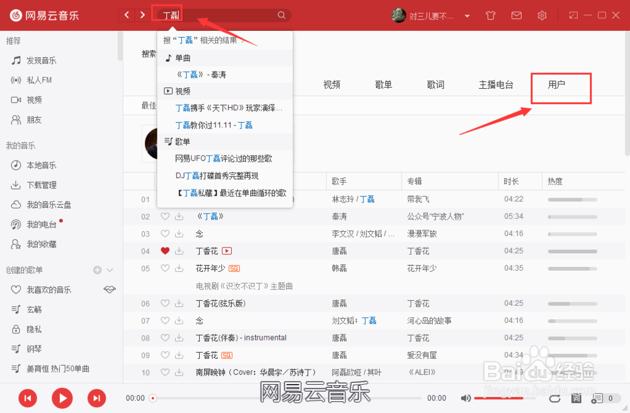Expand the username dropdown arrow
The width and height of the screenshot is (630, 413).
(x=467, y=16)
